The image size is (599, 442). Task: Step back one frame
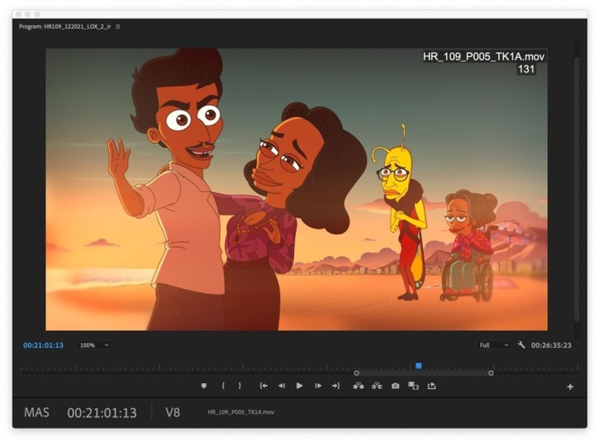pos(282,386)
